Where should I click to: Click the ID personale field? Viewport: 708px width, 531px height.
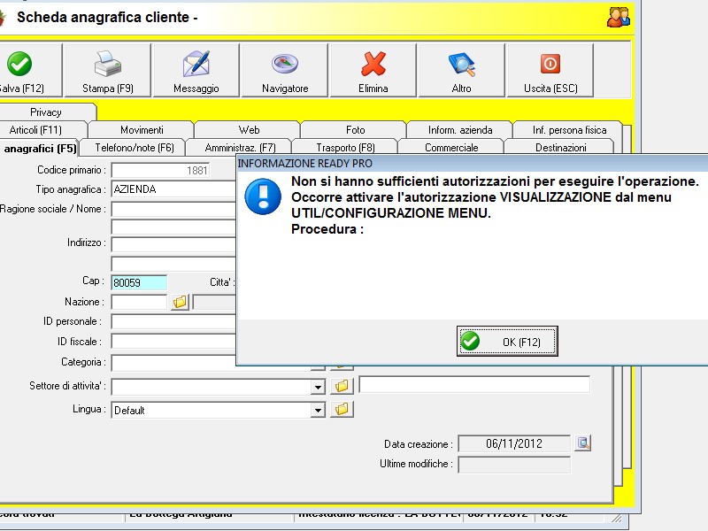[173, 321]
